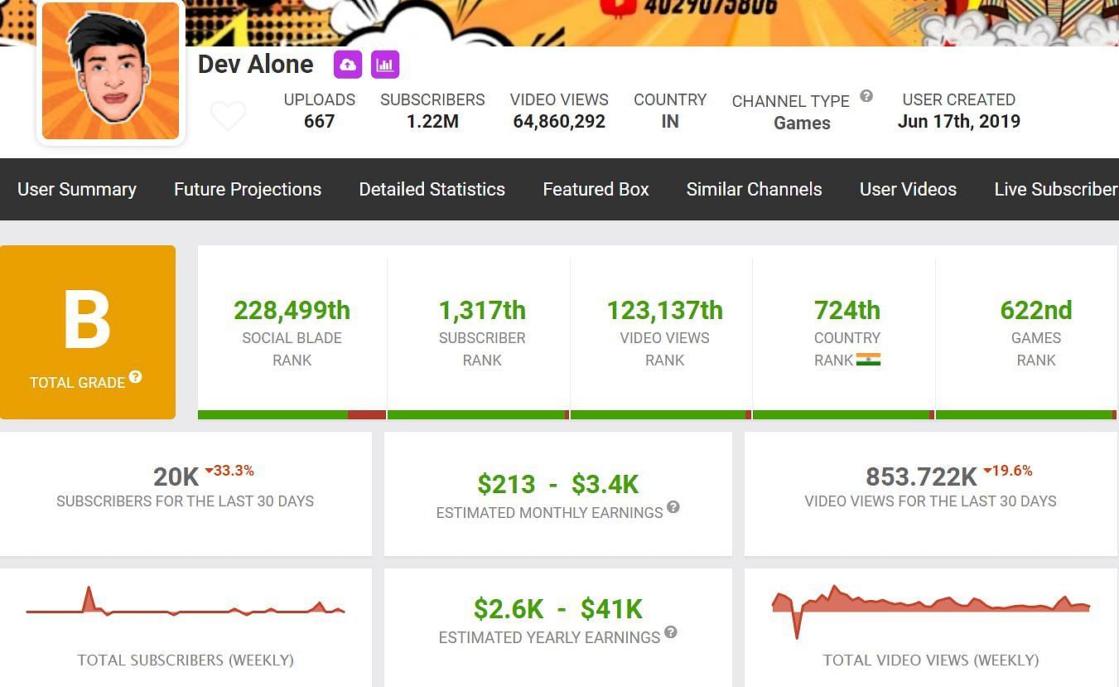The image size is (1119, 687).
Task: Open the User Summary tab
Action: pos(77,189)
